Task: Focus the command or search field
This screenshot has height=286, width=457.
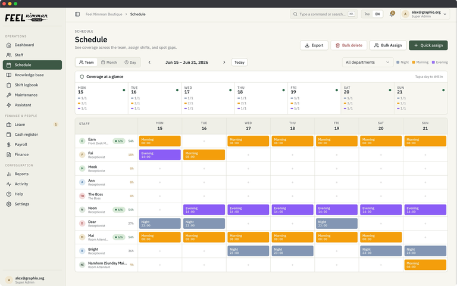Action: click(x=324, y=14)
